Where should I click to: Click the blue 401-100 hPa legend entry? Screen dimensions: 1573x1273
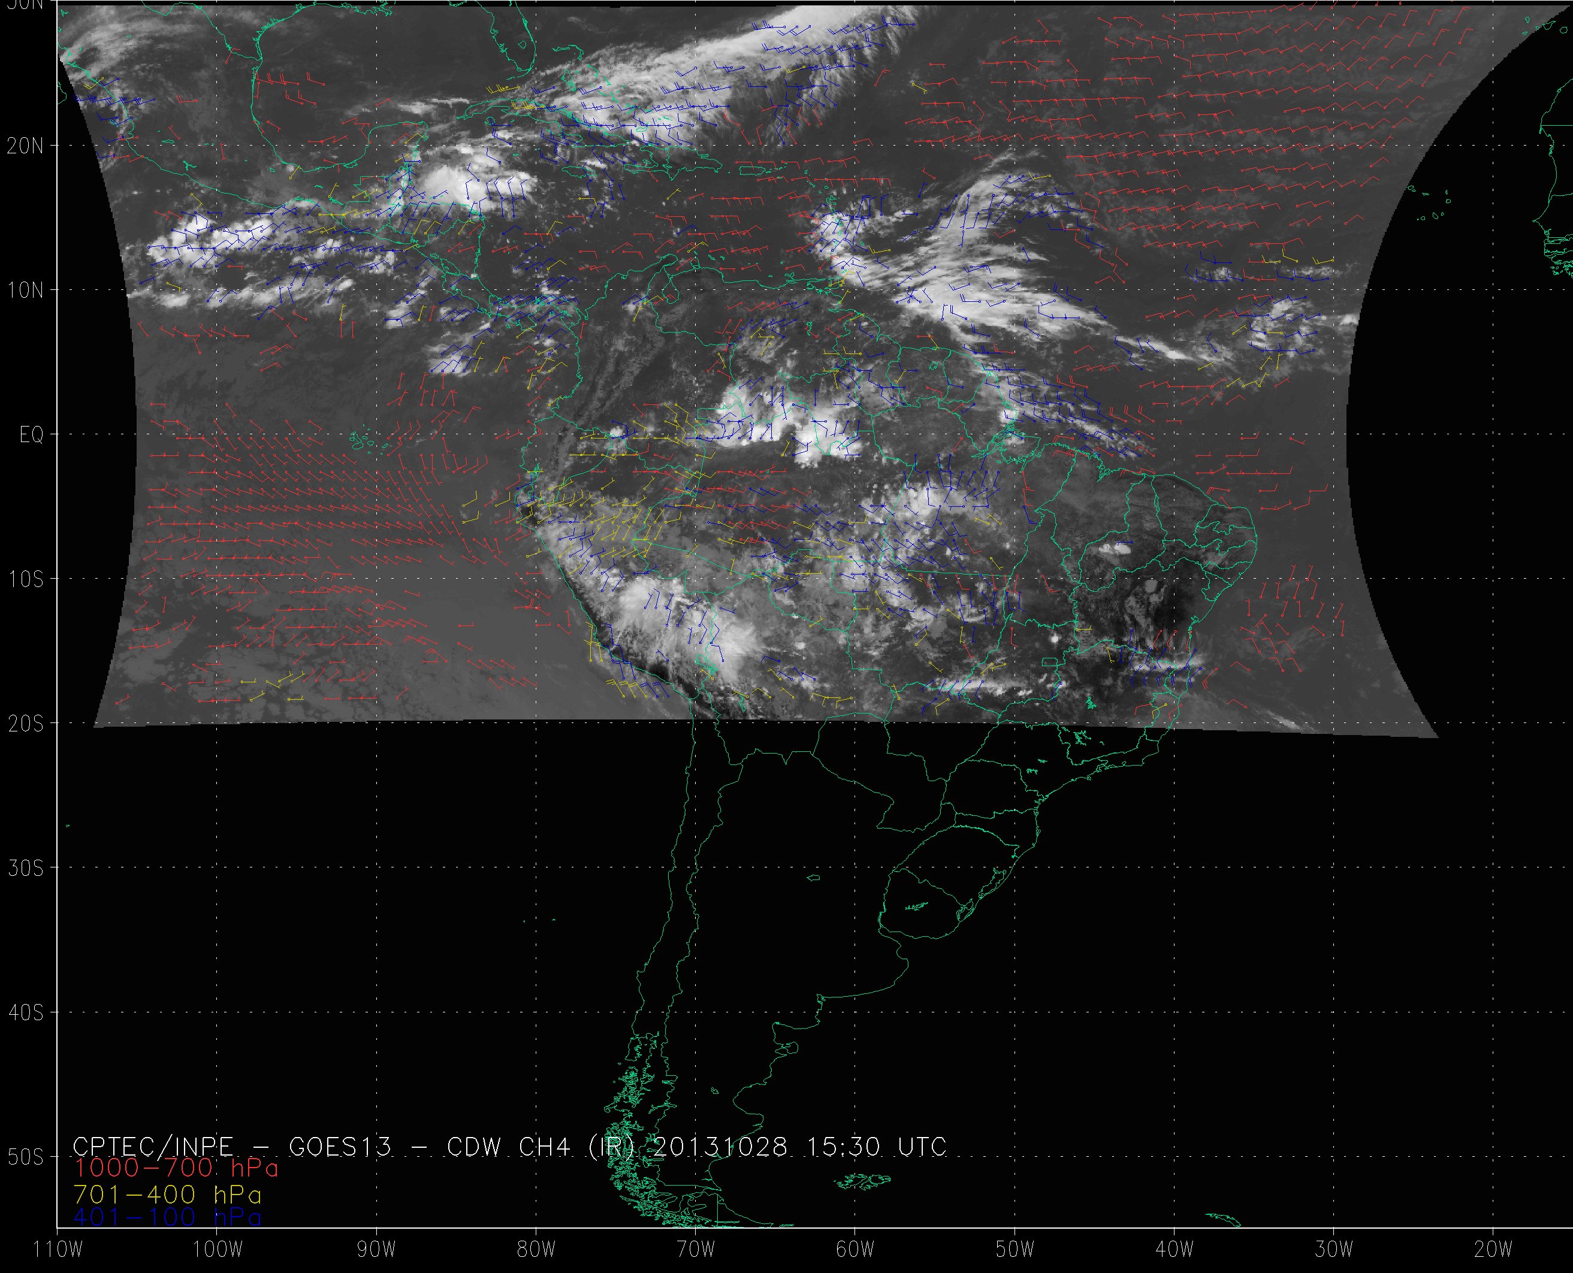[x=167, y=1217]
